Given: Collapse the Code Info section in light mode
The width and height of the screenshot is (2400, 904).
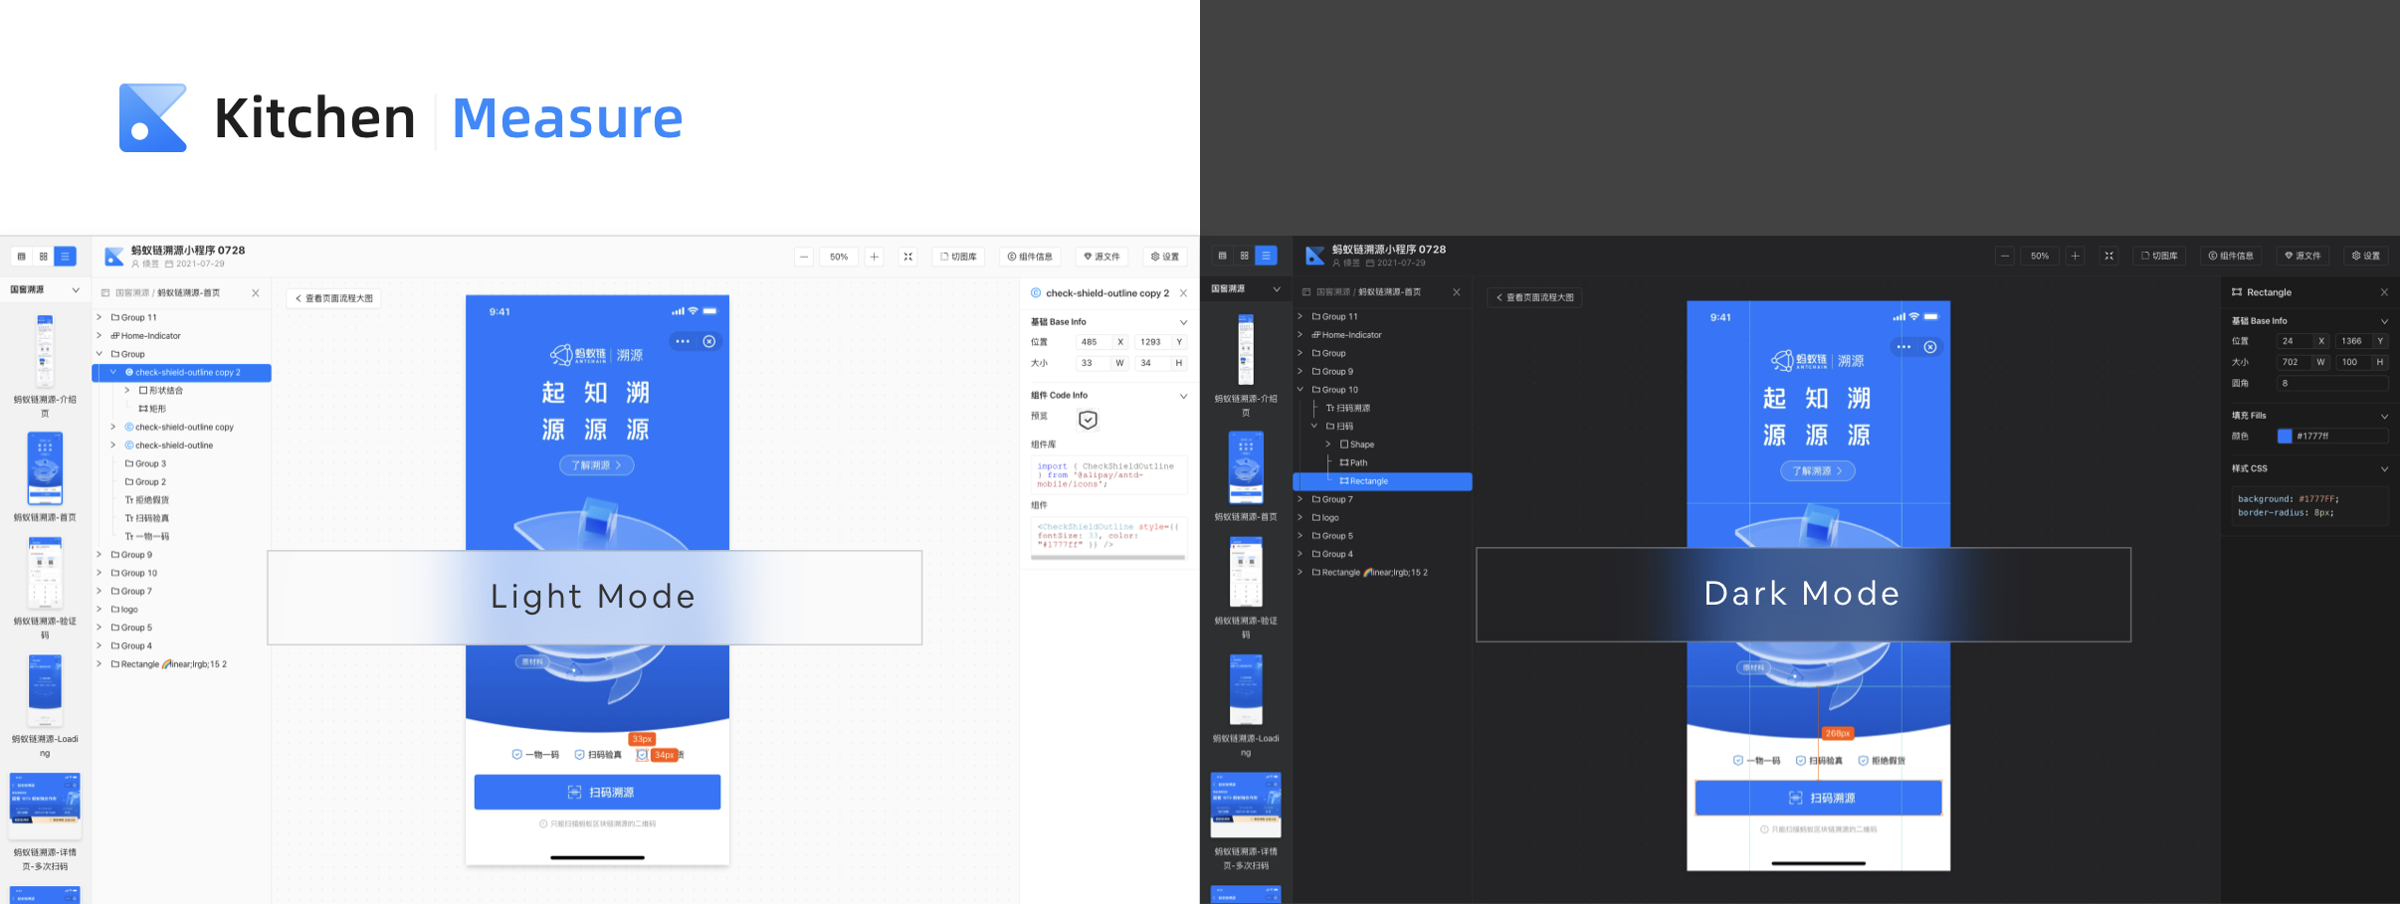Looking at the screenshot, I should point(1183,396).
